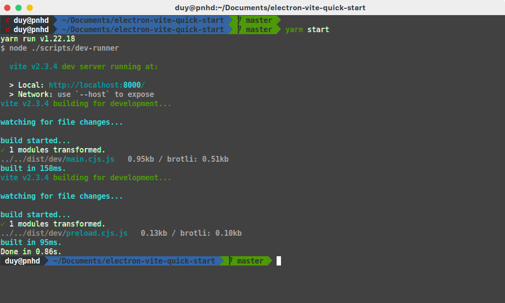Click the 'Network: use --host to expose' line

coord(81,94)
